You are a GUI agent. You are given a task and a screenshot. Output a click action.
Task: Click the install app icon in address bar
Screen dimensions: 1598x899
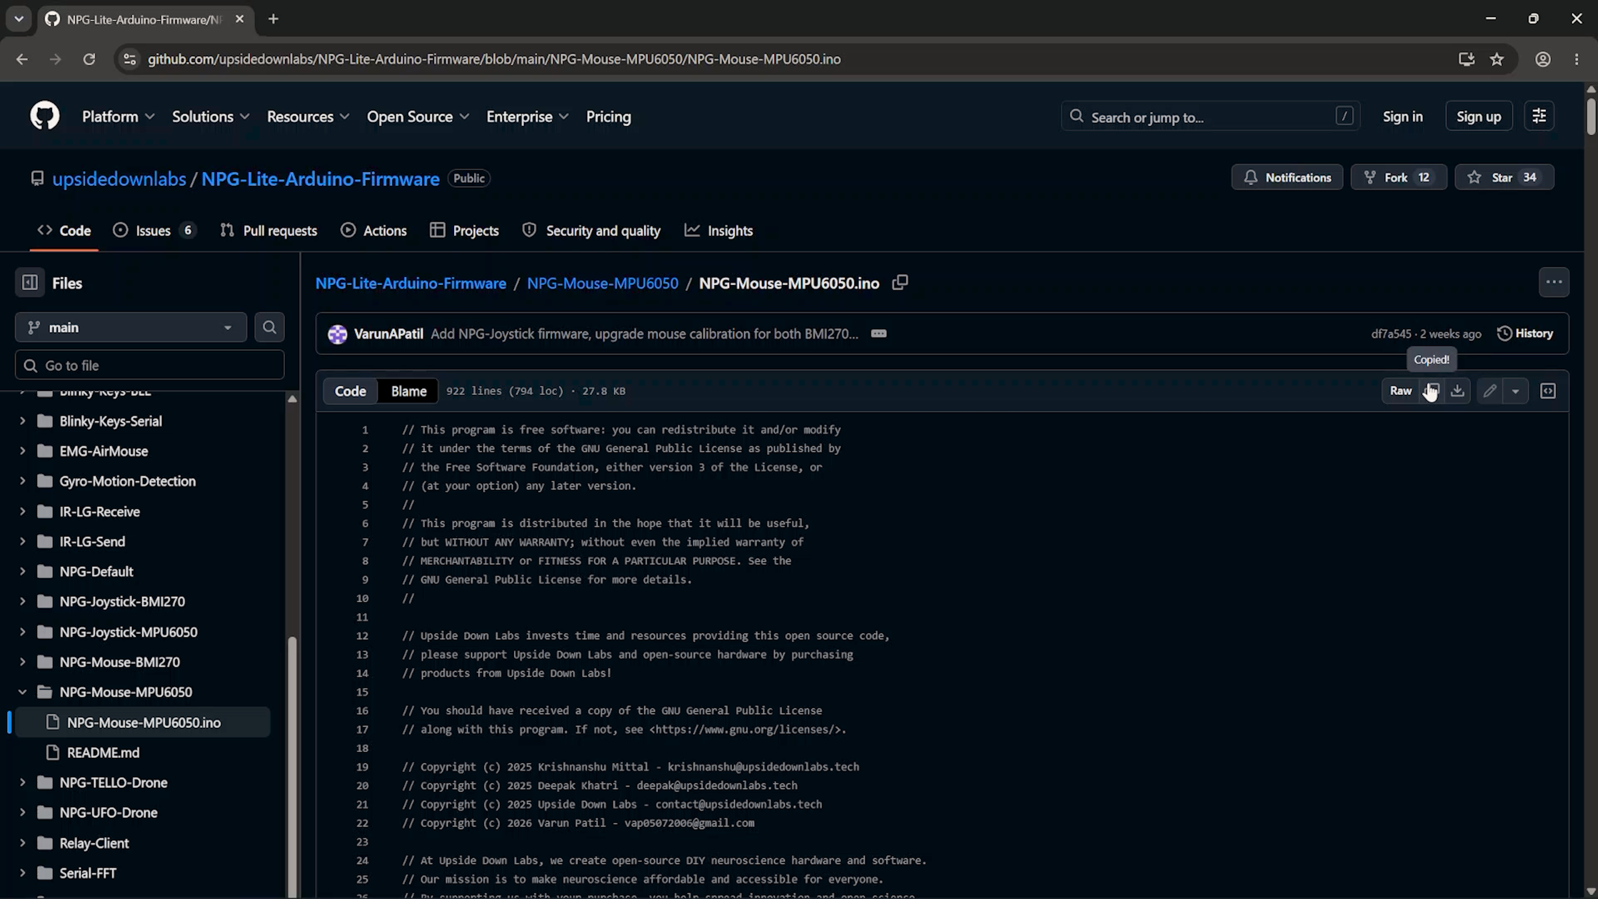click(x=1466, y=59)
